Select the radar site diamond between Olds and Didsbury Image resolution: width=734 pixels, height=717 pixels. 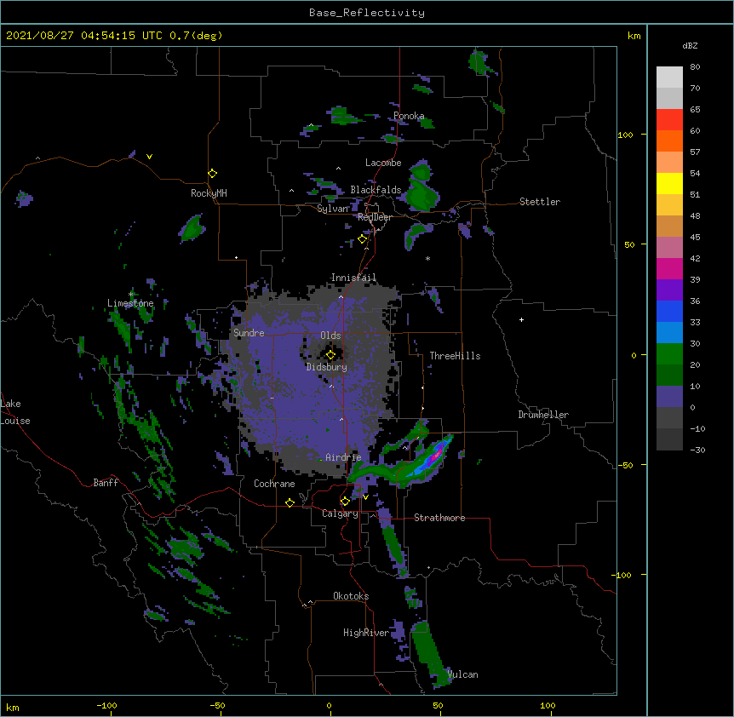(x=330, y=355)
